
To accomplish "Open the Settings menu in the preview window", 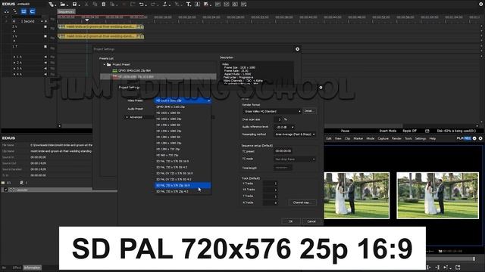I will pos(421,139).
